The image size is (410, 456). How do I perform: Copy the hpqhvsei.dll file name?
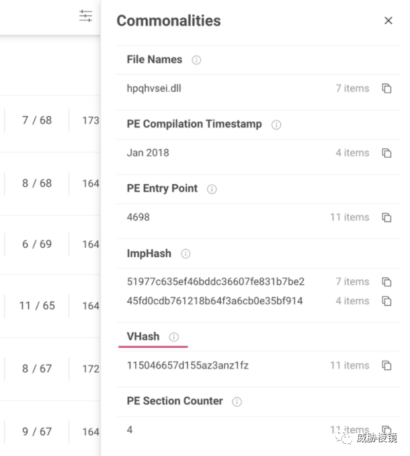pyautogui.click(x=386, y=89)
